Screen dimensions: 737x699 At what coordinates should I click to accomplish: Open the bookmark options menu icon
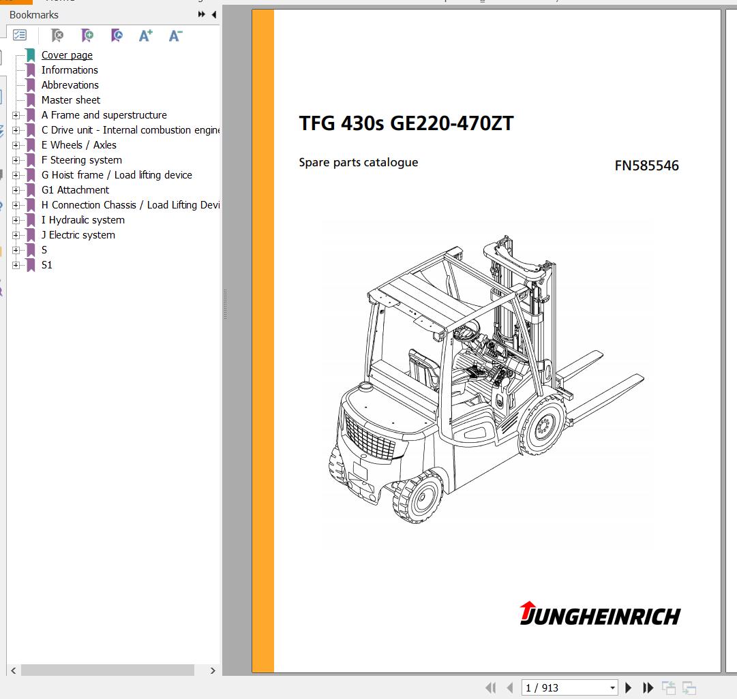coord(20,35)
